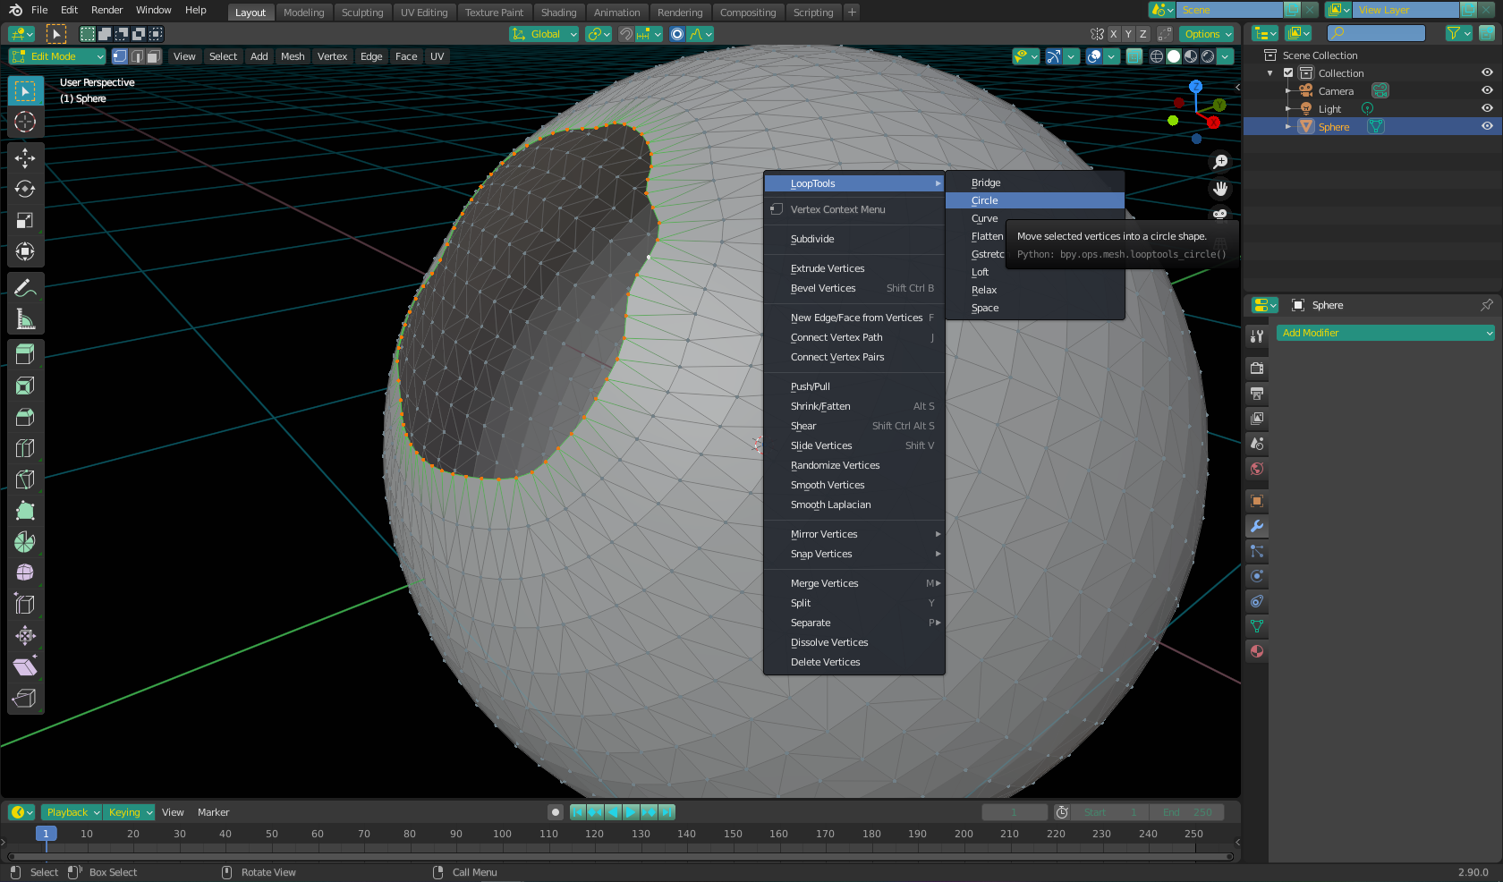Open the Add Modifier dropdown
Screen dimensions: 1503x882
pyautogui.click(x=1386, y=333)
